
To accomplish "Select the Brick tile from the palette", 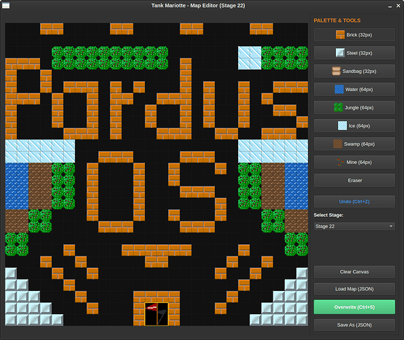I will [354, 35].
